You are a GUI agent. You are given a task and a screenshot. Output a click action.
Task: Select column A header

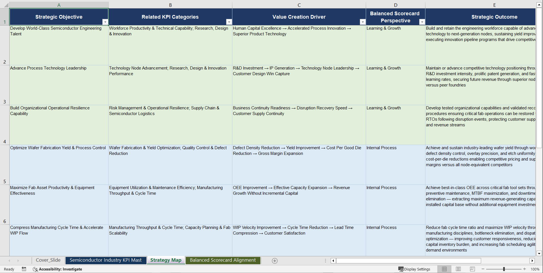(x=59, y=5)
